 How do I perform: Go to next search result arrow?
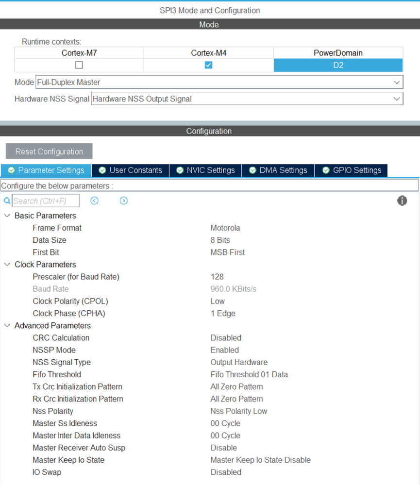(x=124, y=201)
